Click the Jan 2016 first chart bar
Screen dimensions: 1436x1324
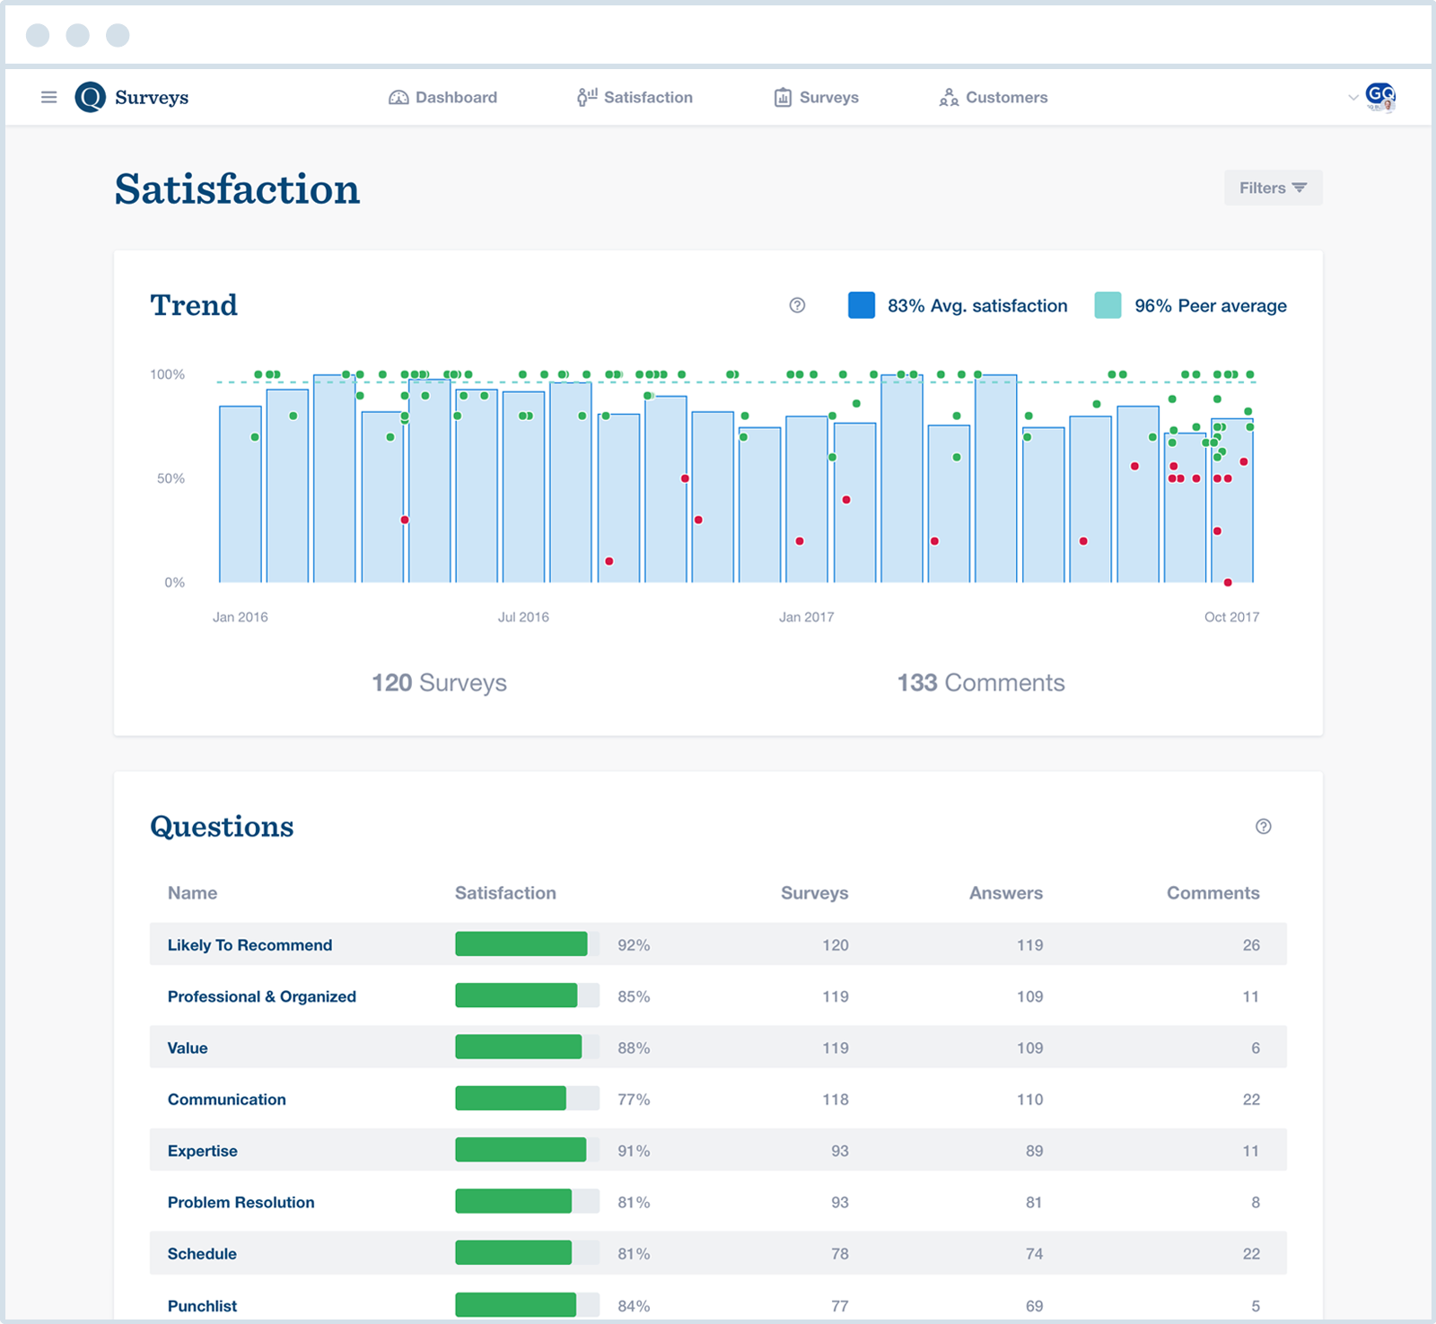click(x=241, y=495)
